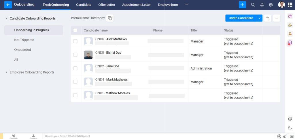The image size is (295, 139).
Task: Click the megaphone announcements icon
Action: [285, 136]
